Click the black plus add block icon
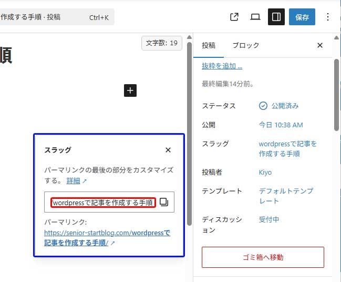This screenshot has height=282, width=341. click(130, 90)
